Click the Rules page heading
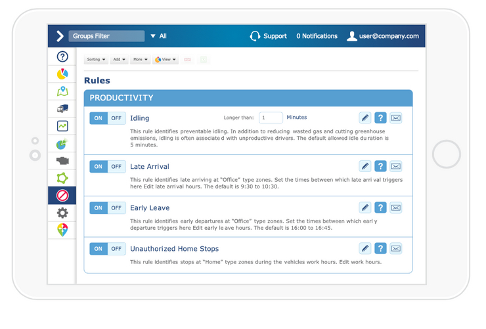 pos(97,81)
